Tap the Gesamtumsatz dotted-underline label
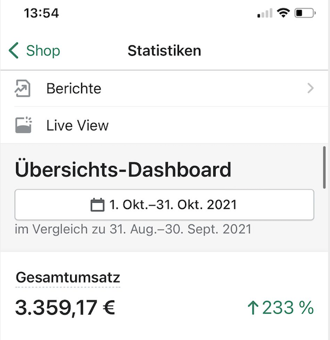 point(68,278)
